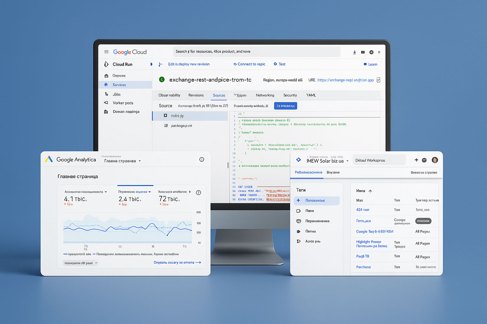
Task: Open the Revisions tab of the service
Action: [x=196, y=95]
